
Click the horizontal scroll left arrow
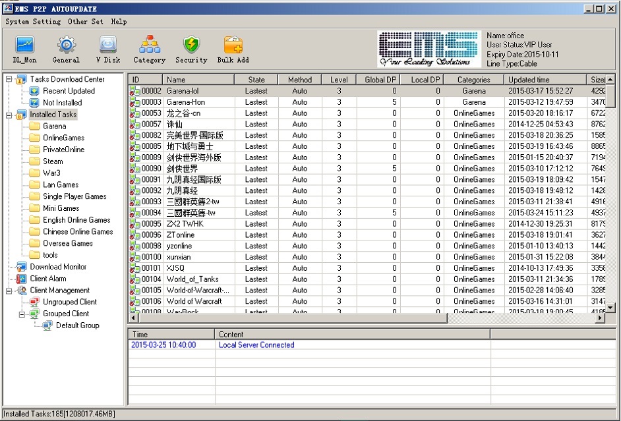tap(133, 318)
